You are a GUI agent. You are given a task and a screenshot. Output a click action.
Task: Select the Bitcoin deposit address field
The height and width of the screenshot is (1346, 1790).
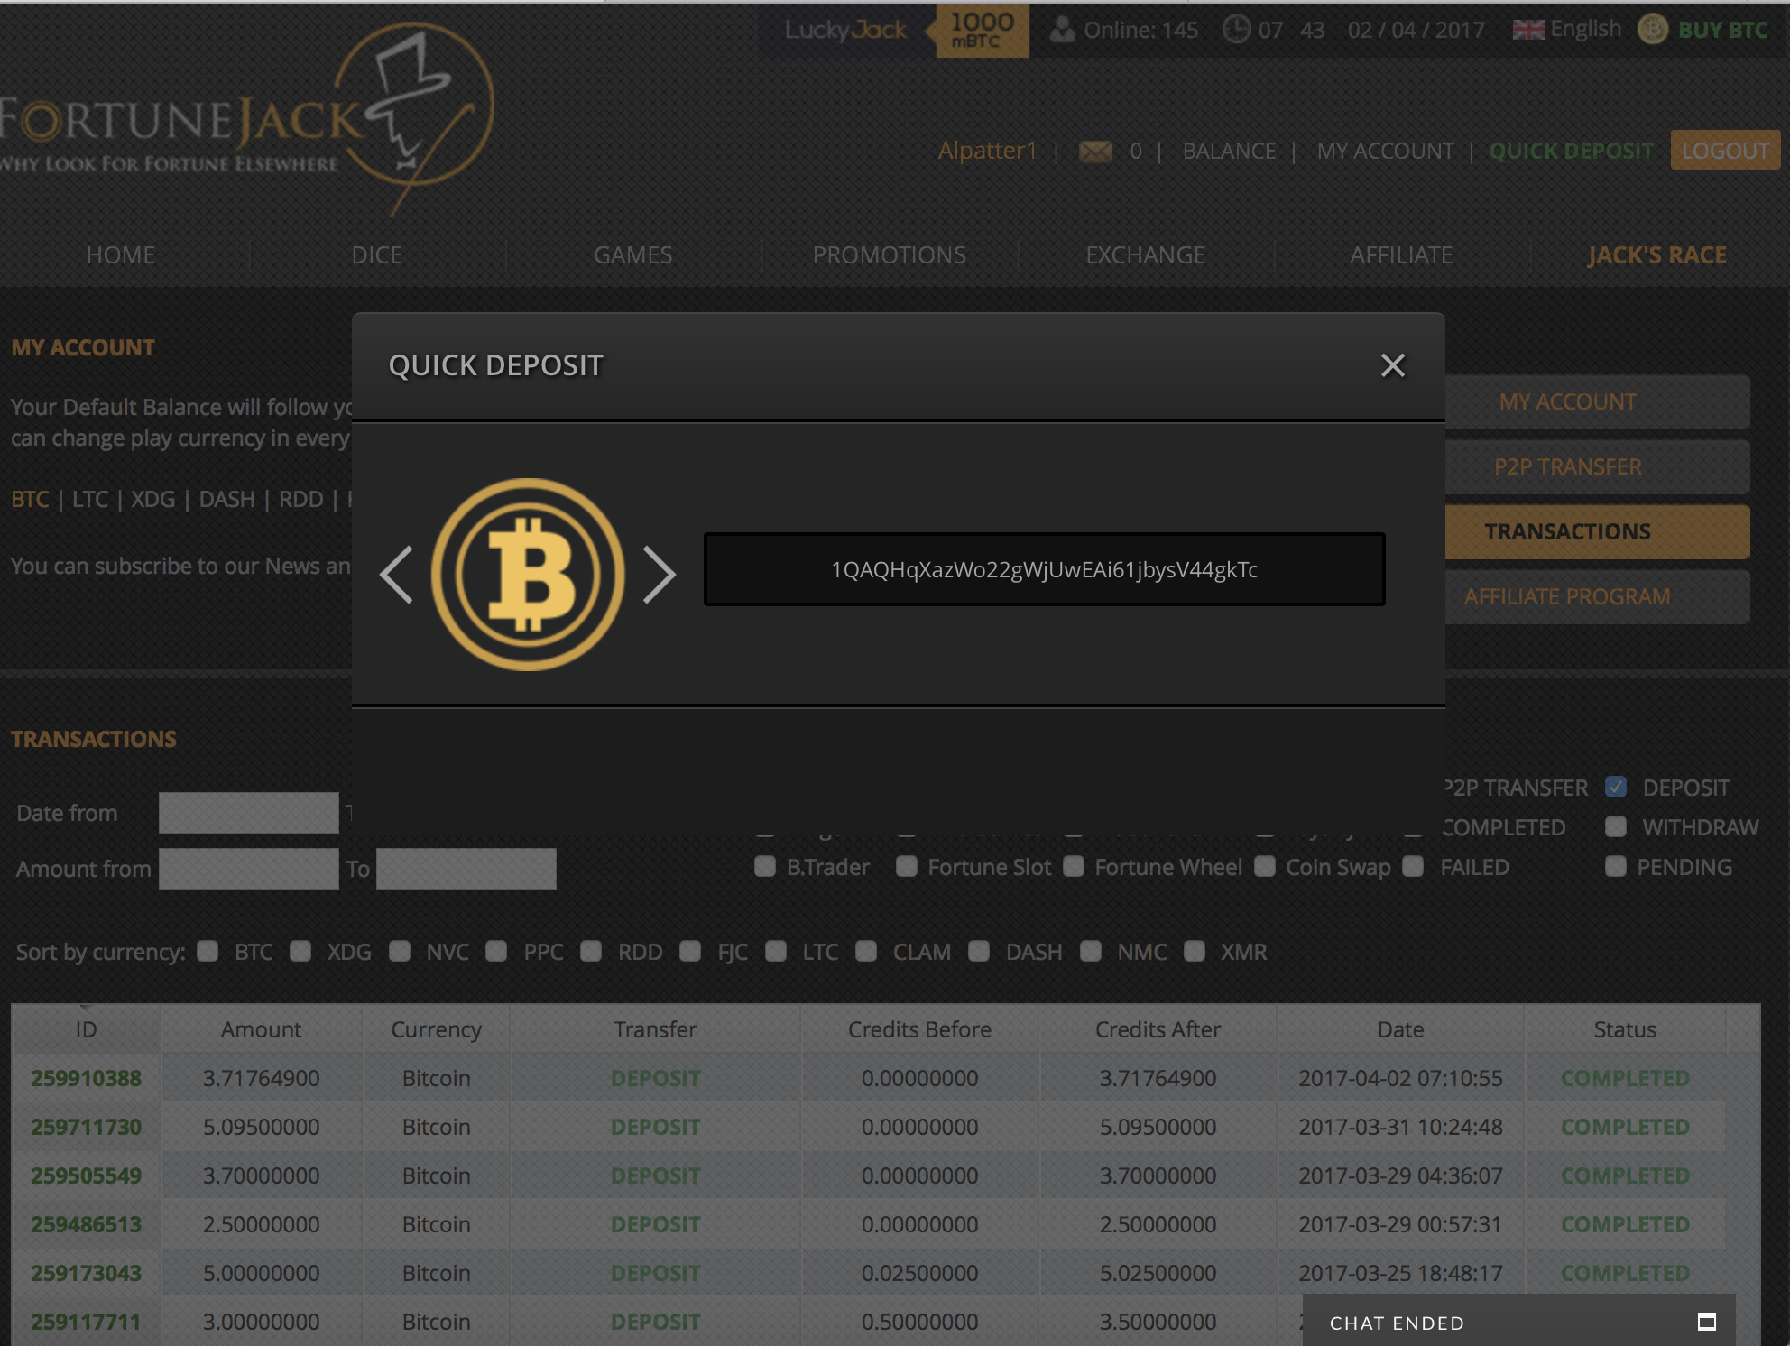click(x=1044, y=569)
